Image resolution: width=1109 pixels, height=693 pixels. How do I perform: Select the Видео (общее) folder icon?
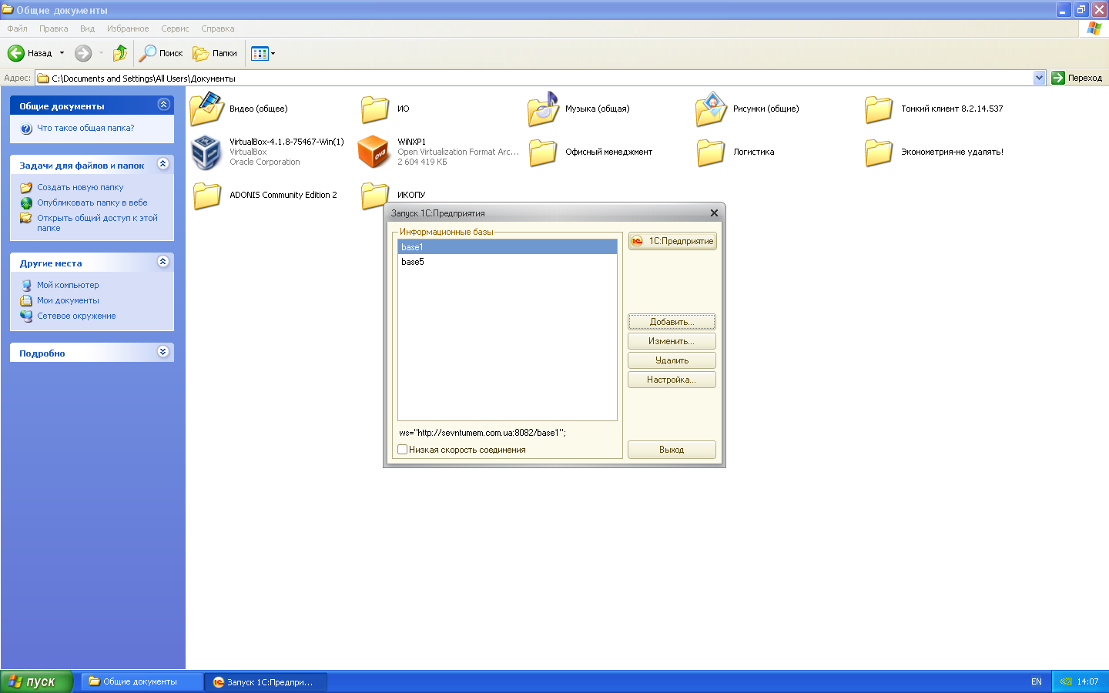point(206,109)
